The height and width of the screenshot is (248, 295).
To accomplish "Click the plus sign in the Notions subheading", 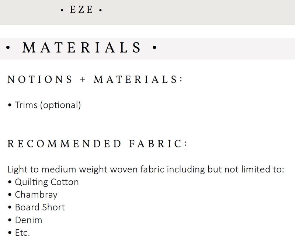I will click(x=83, y=80).
